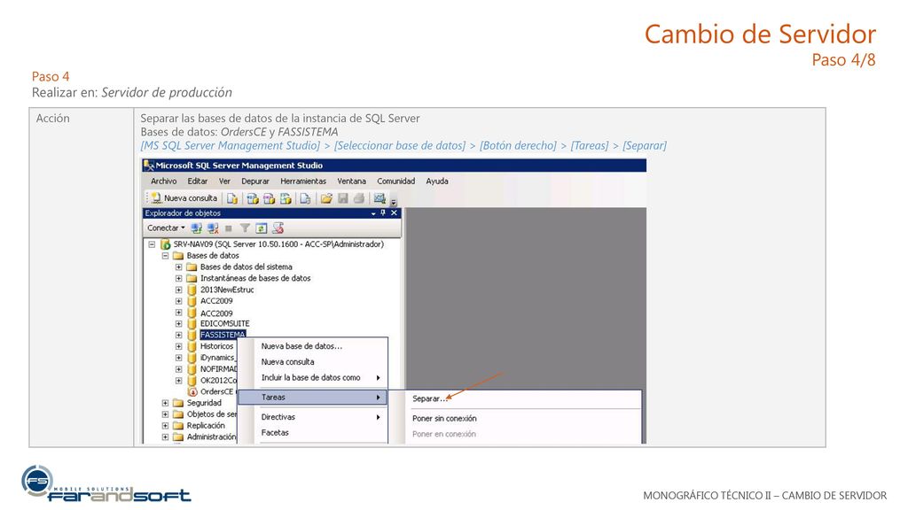Select the NOFIRMAD database row
908x510 pixels.
point(219,369)
